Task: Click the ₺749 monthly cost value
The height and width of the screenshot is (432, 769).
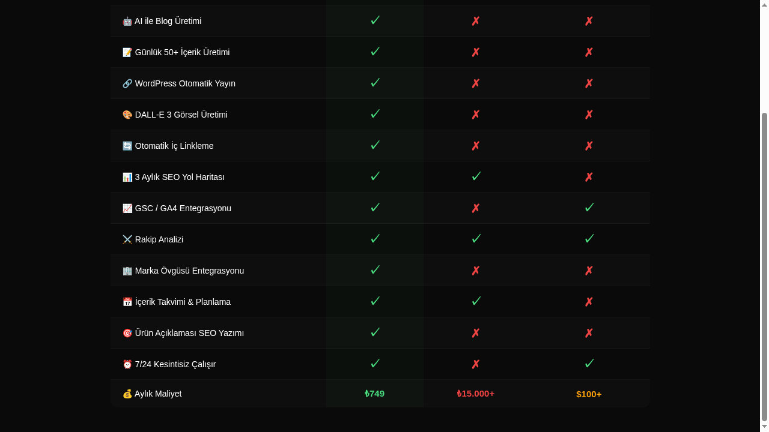Action: [x=374, y=394]
